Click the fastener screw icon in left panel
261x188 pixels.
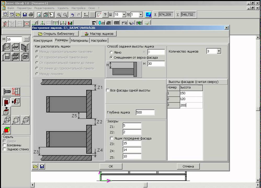[7, 91]
